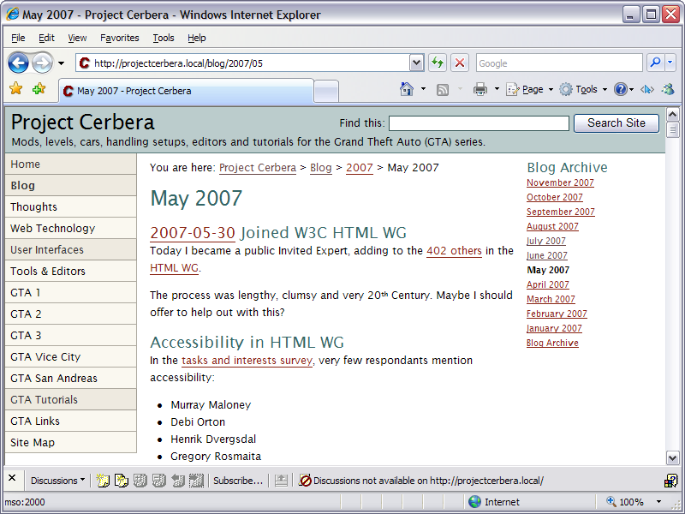Expand the address bar URL dropdown
Viewport: 685px width, 514px height.
(417, 63)
